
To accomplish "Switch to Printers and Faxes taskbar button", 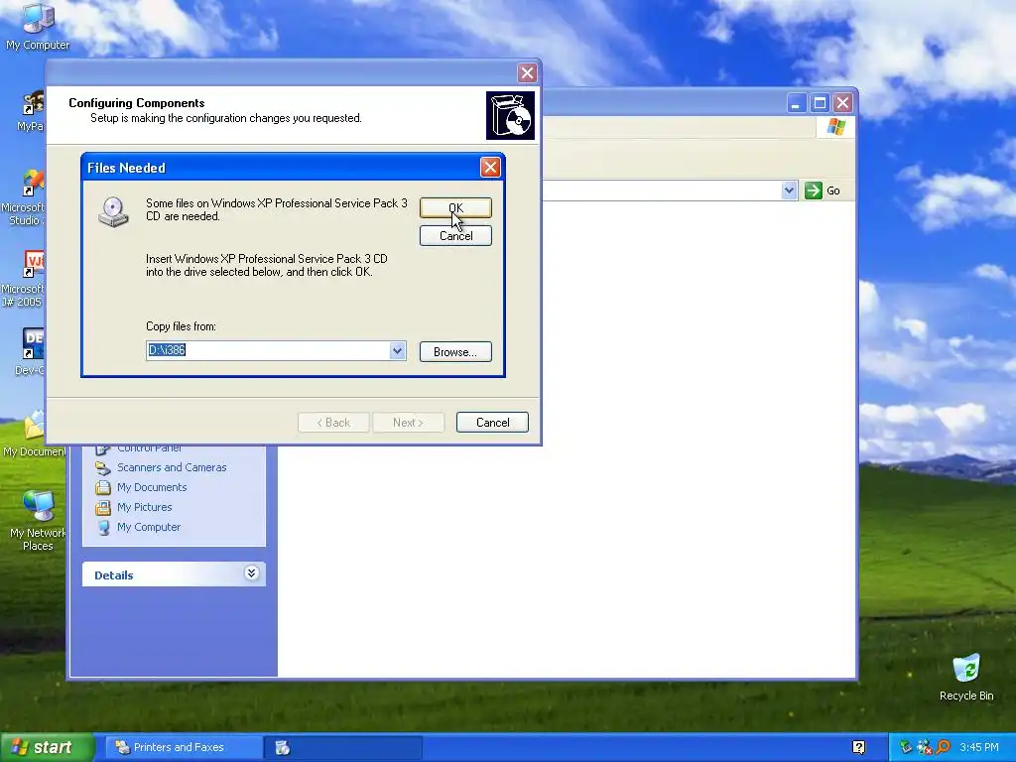I will [x=185, y=747].
